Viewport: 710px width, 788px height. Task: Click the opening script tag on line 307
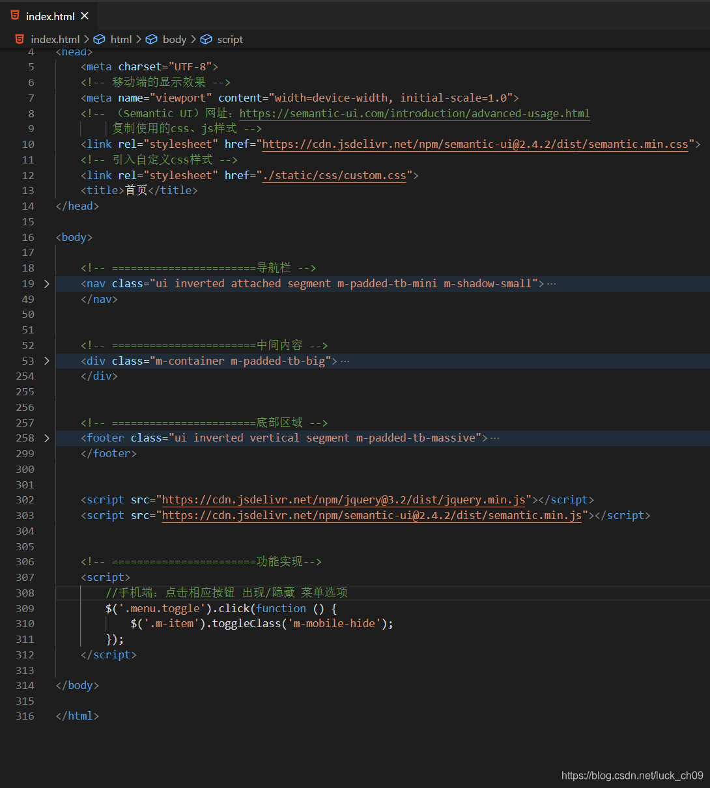(x=106, y=577)
